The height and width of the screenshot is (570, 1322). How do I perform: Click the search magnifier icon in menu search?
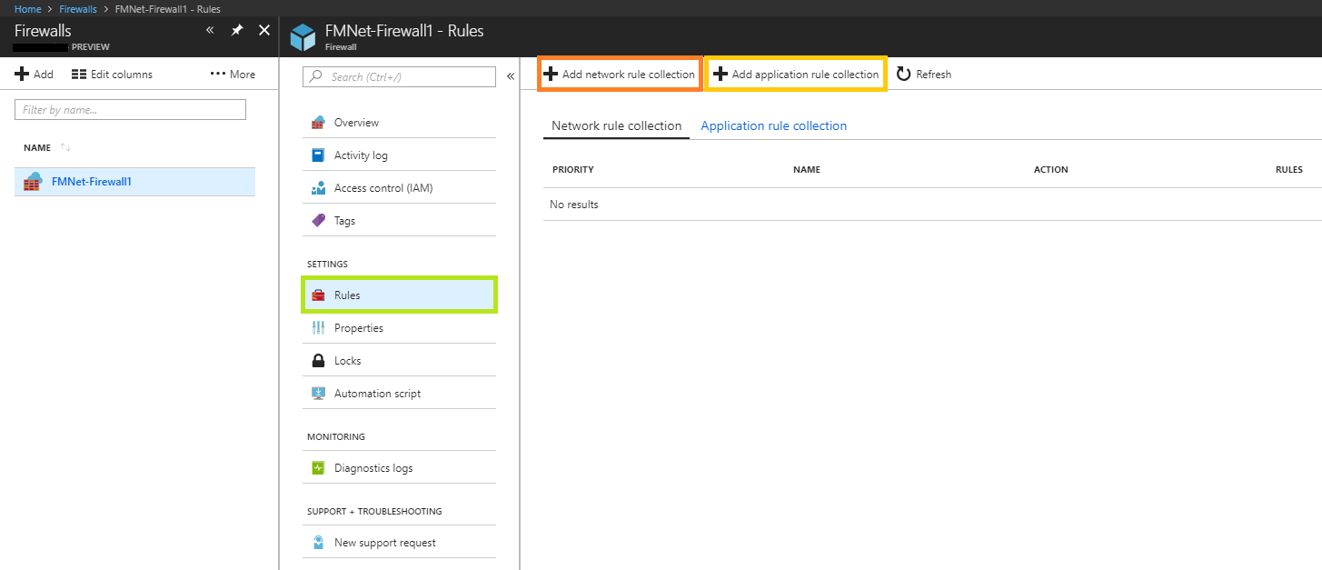[x=317, y=76]
